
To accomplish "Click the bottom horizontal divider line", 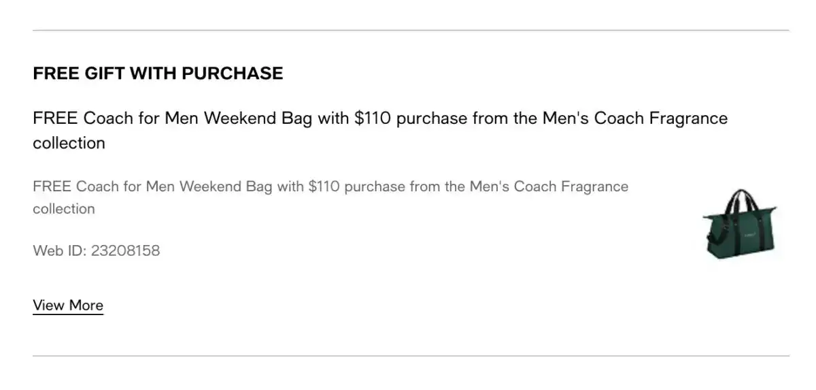I will point(411,355).
